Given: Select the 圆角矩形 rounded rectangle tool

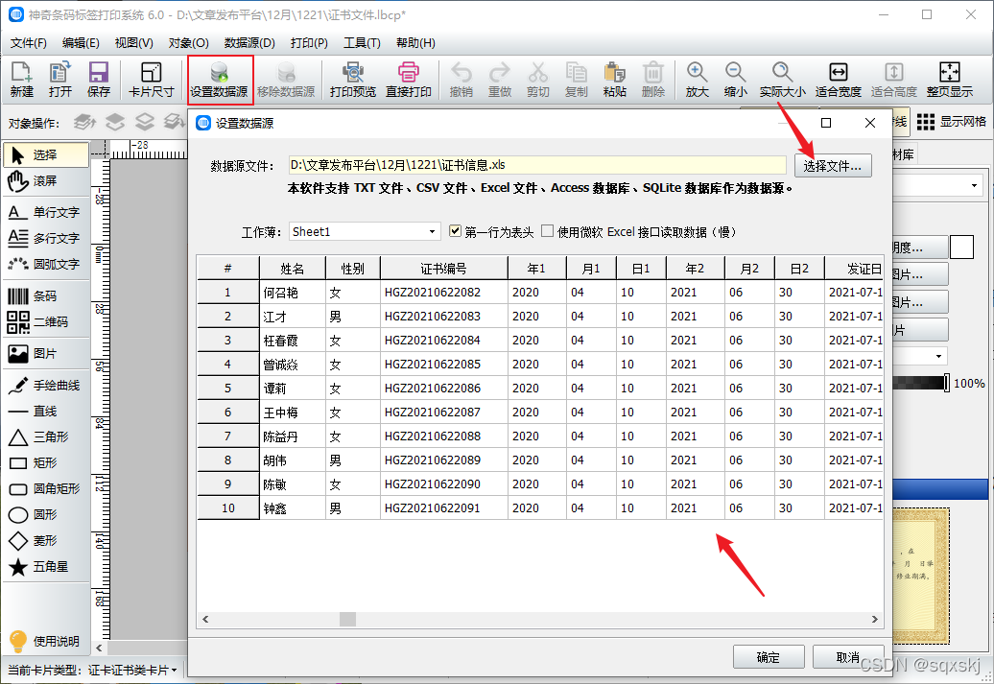Looking at the screenshot, I should pos(46,488).
